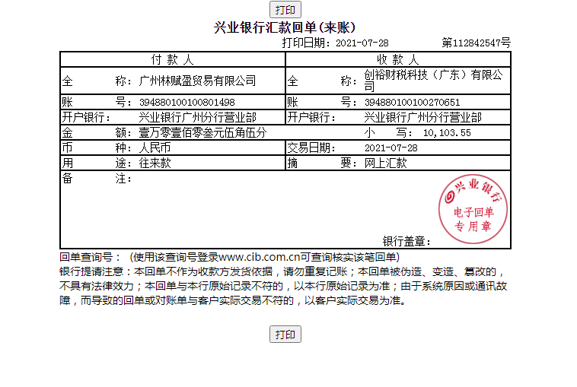Click the 收款人 column header

click(398, 59)
